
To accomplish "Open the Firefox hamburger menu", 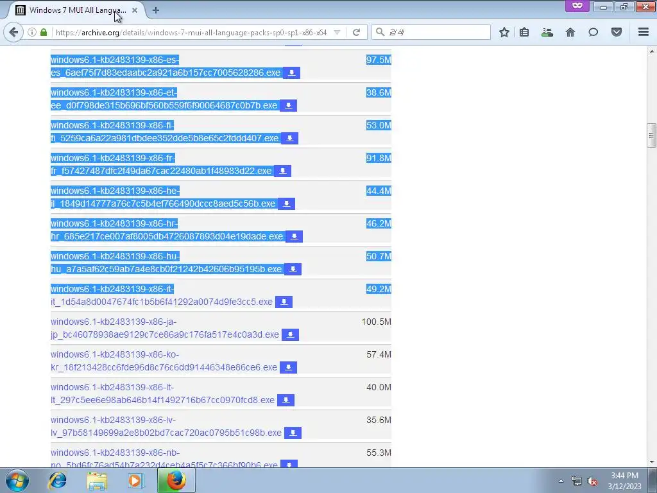I will pos(644,32).
